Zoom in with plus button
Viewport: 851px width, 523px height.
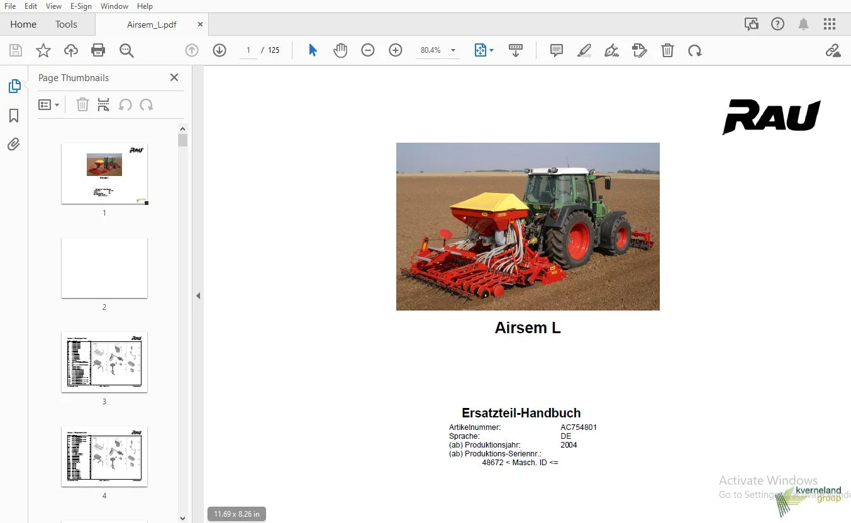pos(396,50)
